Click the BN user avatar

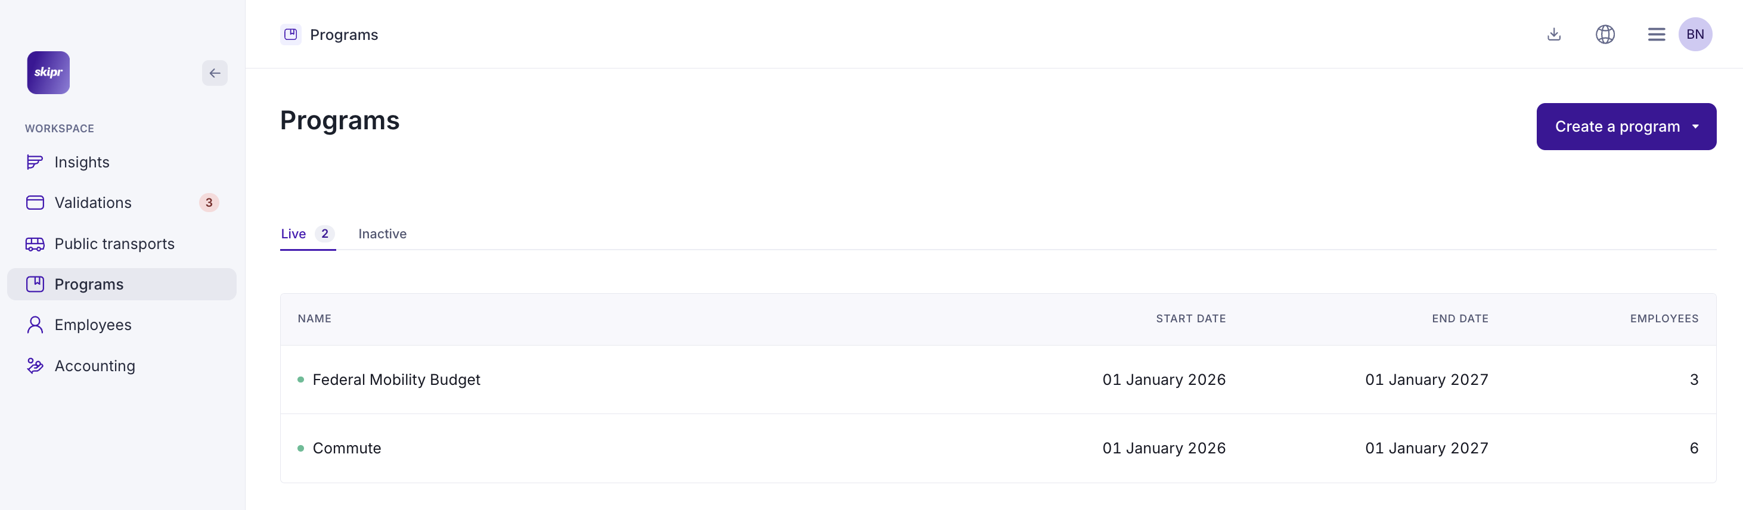[x=1695, y=35]
